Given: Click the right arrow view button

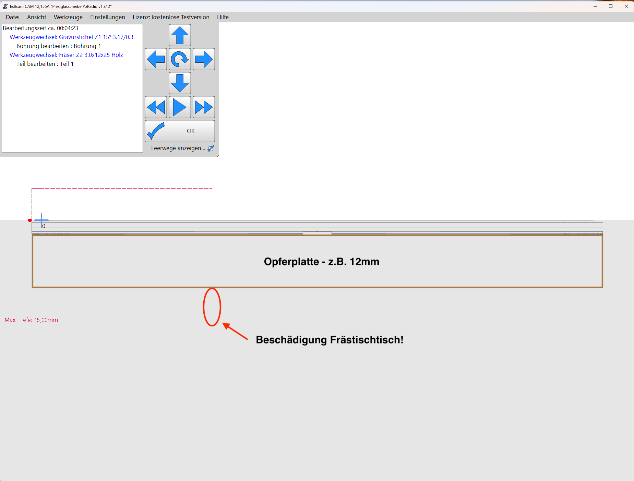Looking at the screenshot, I should 204,59.
